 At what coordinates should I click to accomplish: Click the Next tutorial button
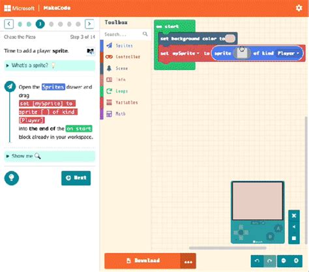76,178
